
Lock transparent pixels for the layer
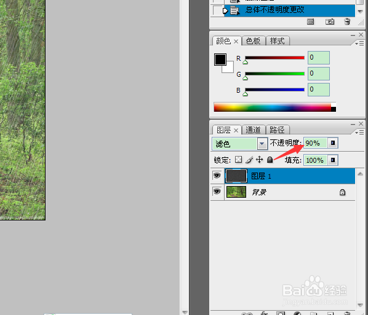pyautogui.click(x=238, y=160)
